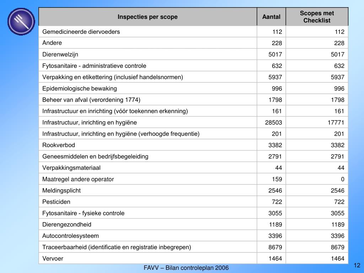Select 'Fytosanitaire - administratieve controle' row label

click(94, 66)
